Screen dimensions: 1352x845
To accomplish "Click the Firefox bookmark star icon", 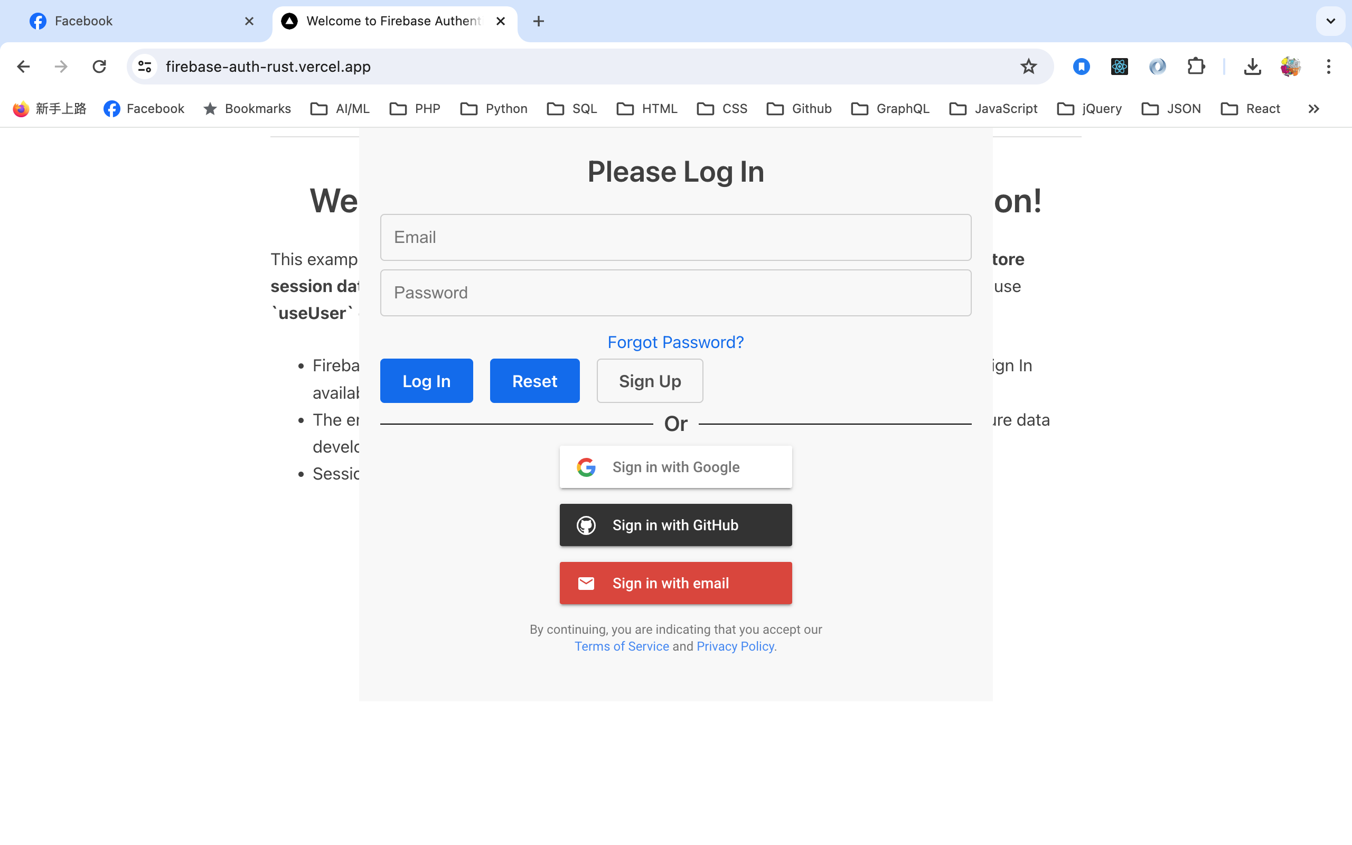I will (x=1029, y=66).
